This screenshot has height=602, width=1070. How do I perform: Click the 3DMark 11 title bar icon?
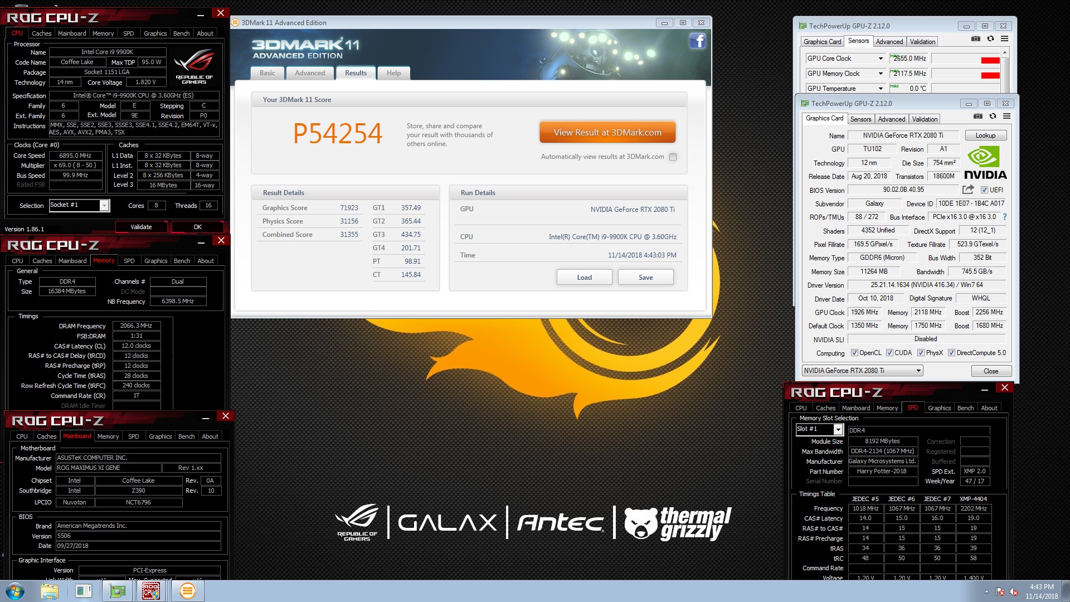[236, 22]
